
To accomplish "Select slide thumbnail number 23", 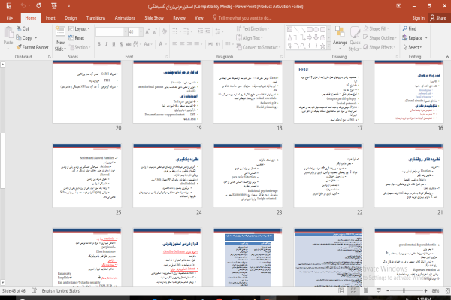I will (247, 175).
